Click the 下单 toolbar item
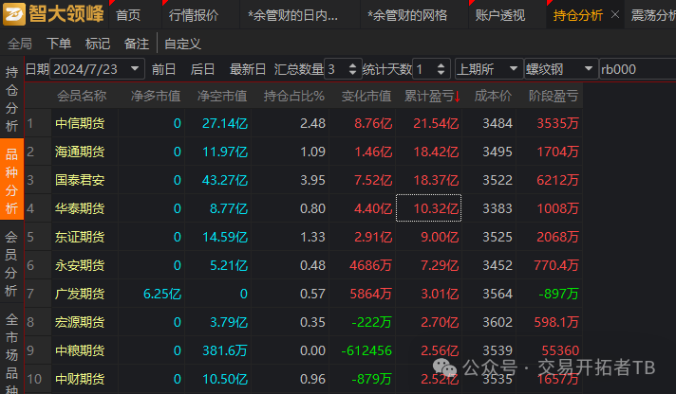The height and width of the screenshot is (394, 676). (59, 44)
